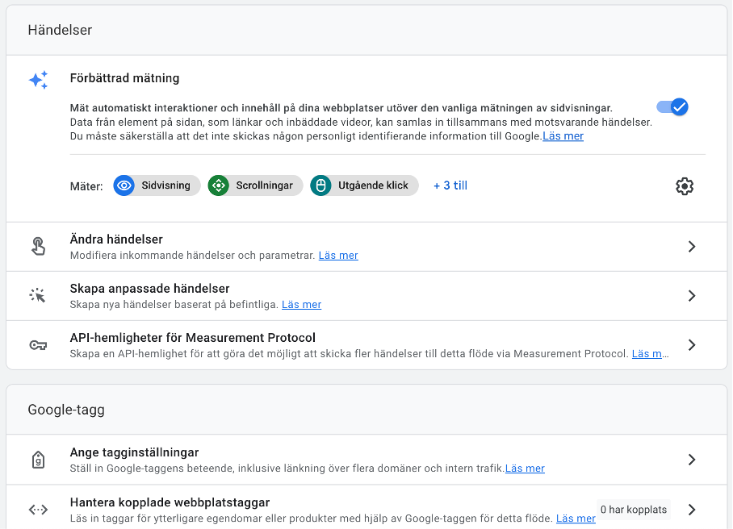Click the Scrollningar green icon
This screenshot has width=733, height=529.
click(x=218, y=185)
